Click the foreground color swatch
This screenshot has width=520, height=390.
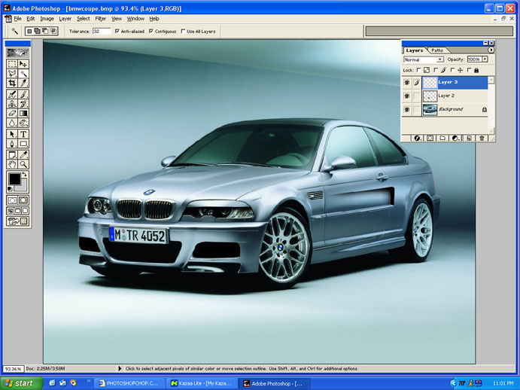coord(14,179)
